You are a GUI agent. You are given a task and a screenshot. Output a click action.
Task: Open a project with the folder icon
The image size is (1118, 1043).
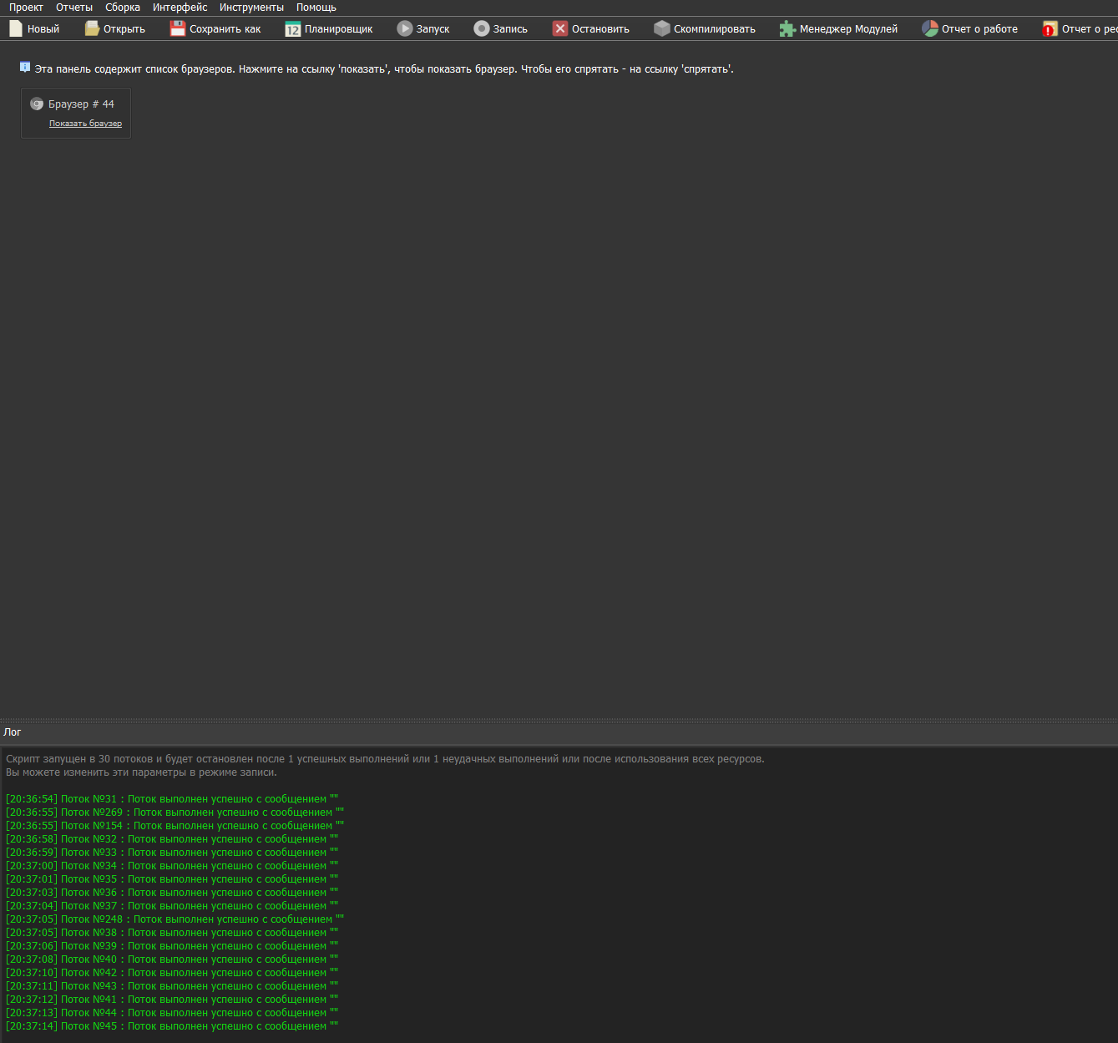pos(92,28)
